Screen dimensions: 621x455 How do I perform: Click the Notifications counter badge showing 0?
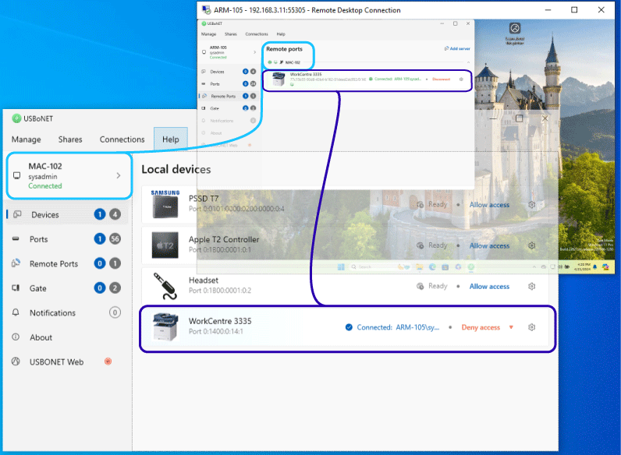click(x=115, y=312)
